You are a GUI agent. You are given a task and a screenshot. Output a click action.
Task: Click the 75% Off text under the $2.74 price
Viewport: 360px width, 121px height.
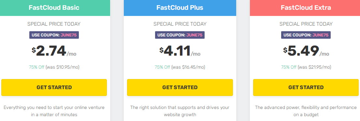(37, 67)
